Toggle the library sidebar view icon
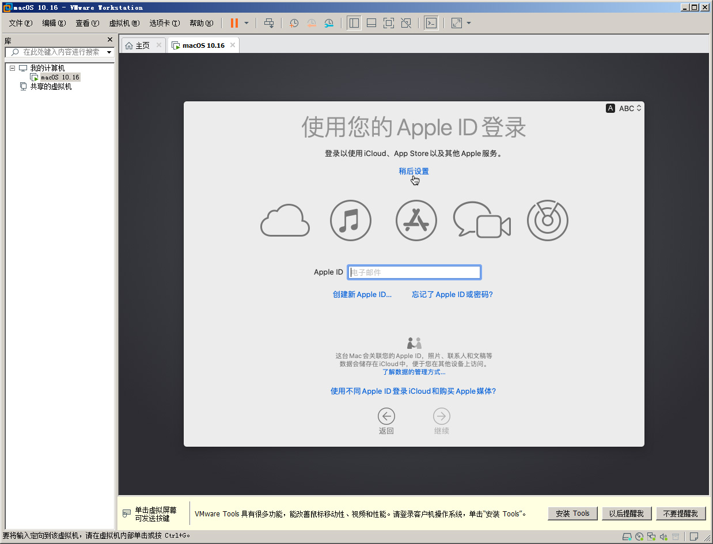 [354, 23]
